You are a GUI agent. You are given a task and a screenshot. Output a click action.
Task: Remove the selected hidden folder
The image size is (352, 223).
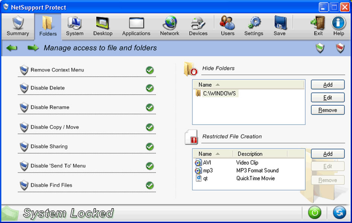[327, 110]
